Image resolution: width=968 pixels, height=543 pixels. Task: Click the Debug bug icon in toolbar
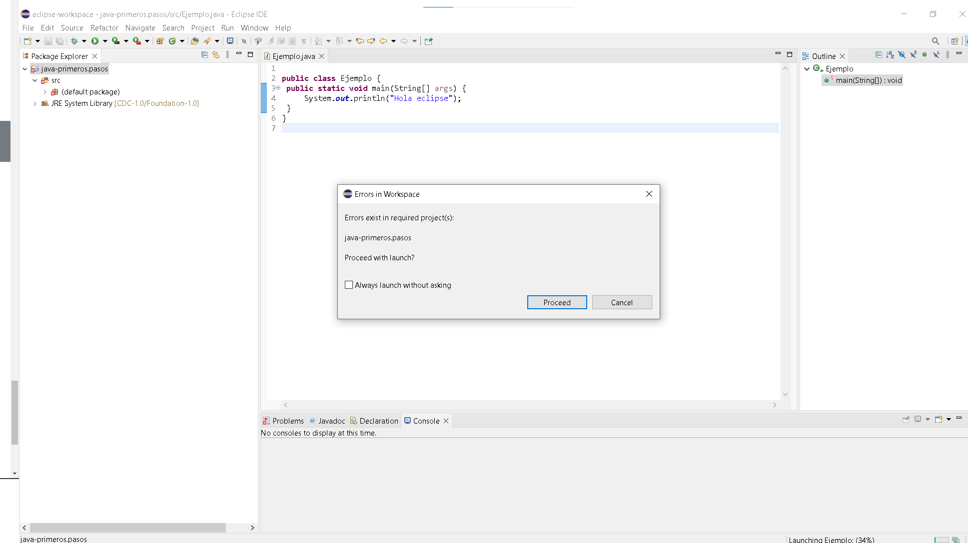tap(74, 41)
